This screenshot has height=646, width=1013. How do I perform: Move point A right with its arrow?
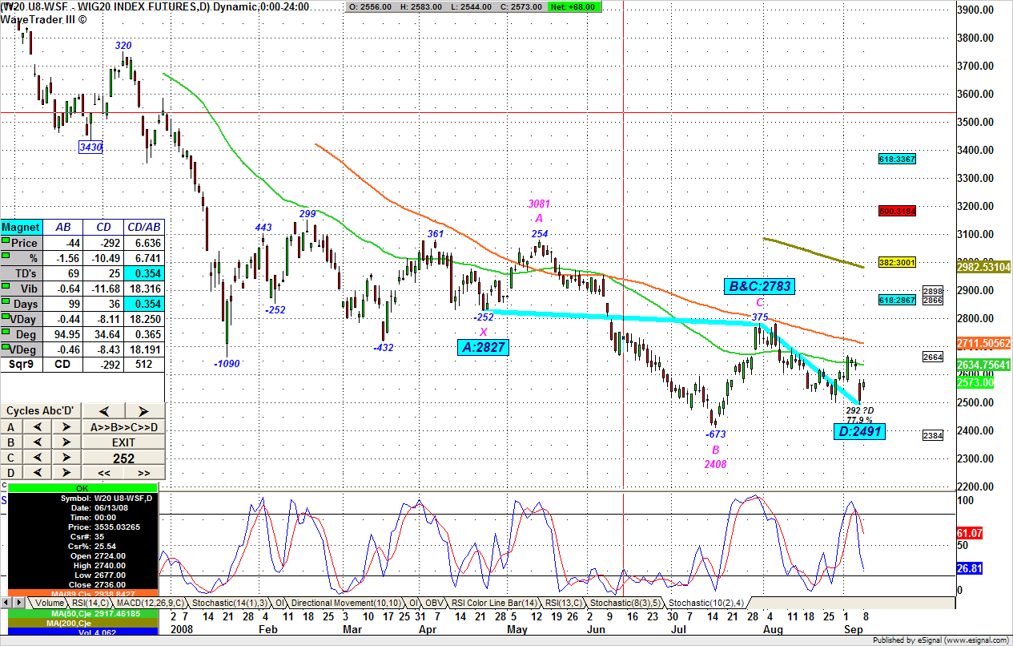tap(66, 426)
